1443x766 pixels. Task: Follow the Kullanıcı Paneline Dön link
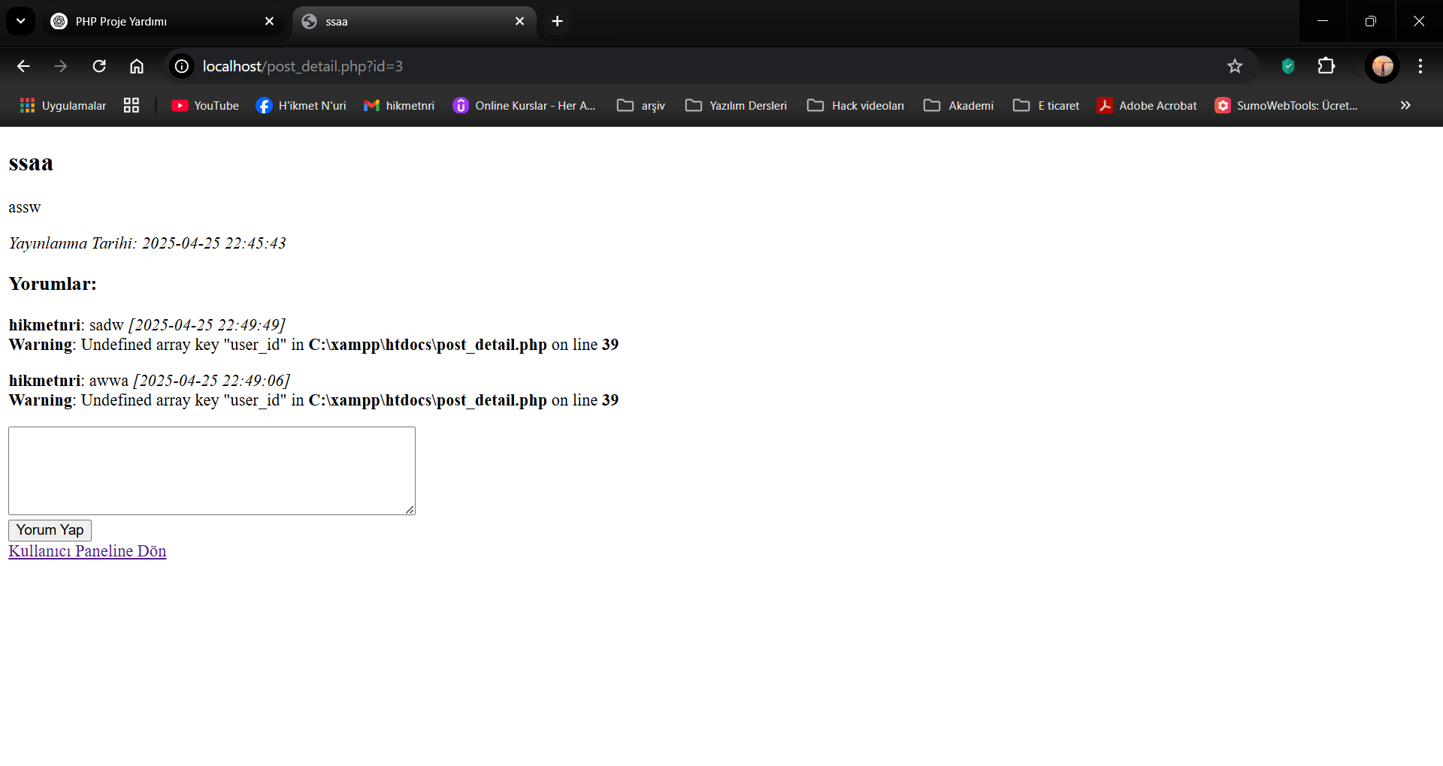[x=87, y=551]
